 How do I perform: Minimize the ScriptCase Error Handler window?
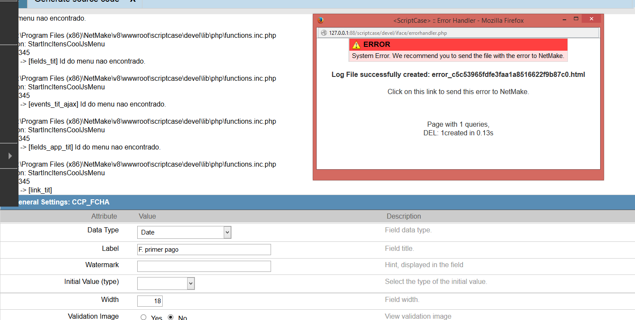[564, 19]
